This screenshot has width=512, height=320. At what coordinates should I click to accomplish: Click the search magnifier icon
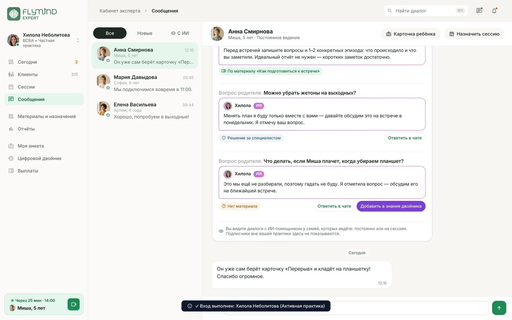click(390, 11)
